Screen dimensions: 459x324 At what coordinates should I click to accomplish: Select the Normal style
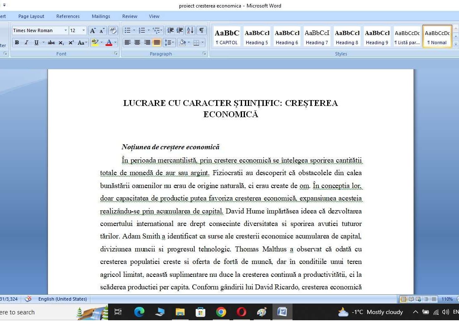[437, 35]
